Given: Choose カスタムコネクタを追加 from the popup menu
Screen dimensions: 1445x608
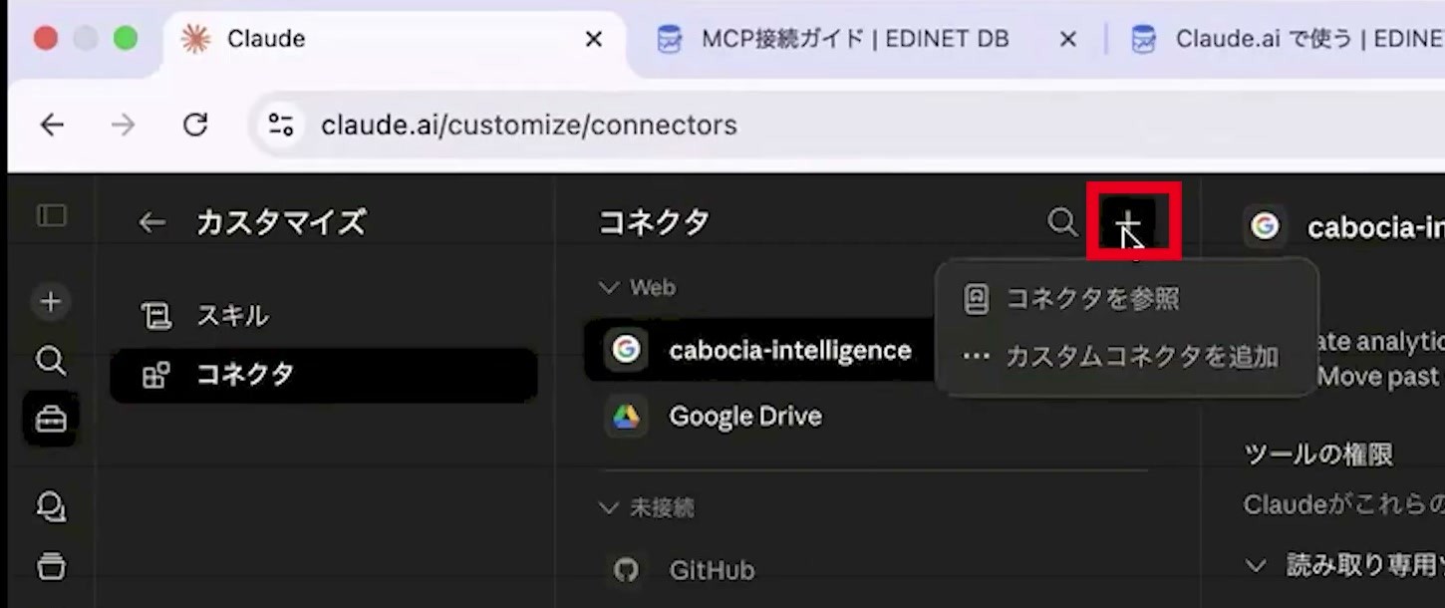Looking at the screenshot, I should (x=1126, y=356).
